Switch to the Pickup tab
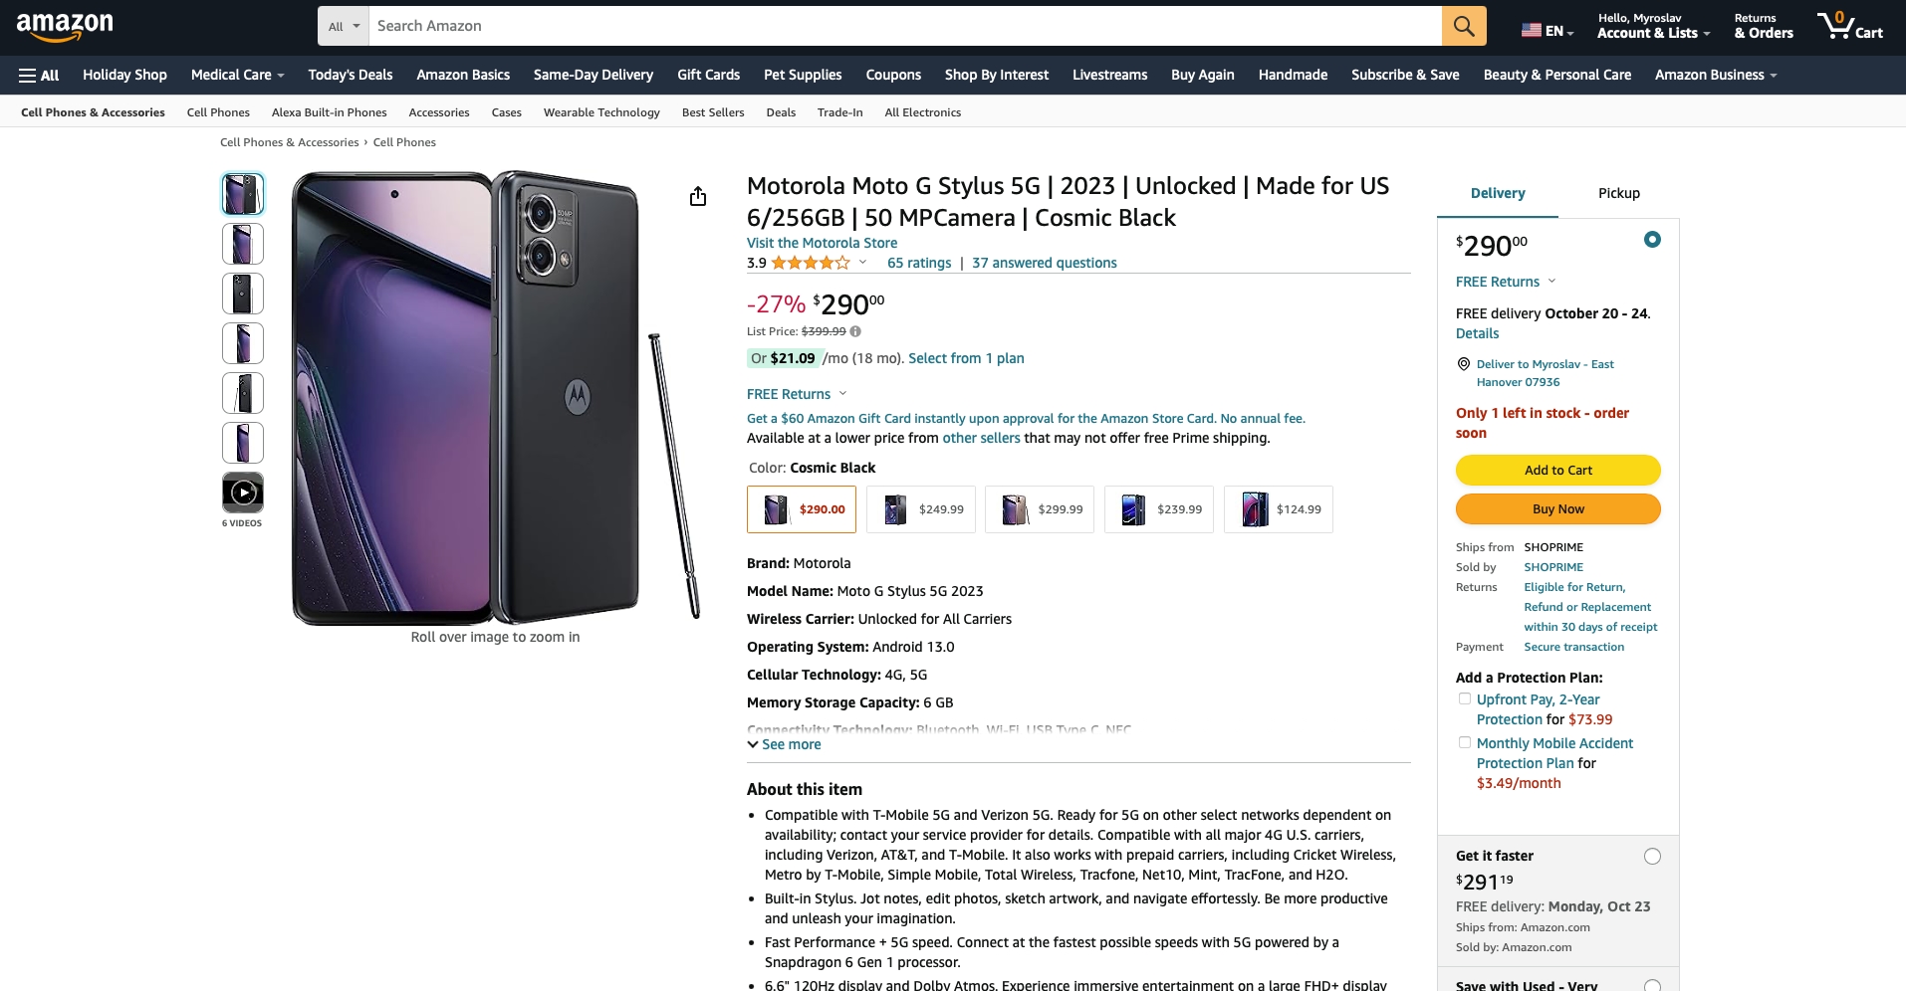Viewport: 1906px width, 991px height. tap(1618, 193)
